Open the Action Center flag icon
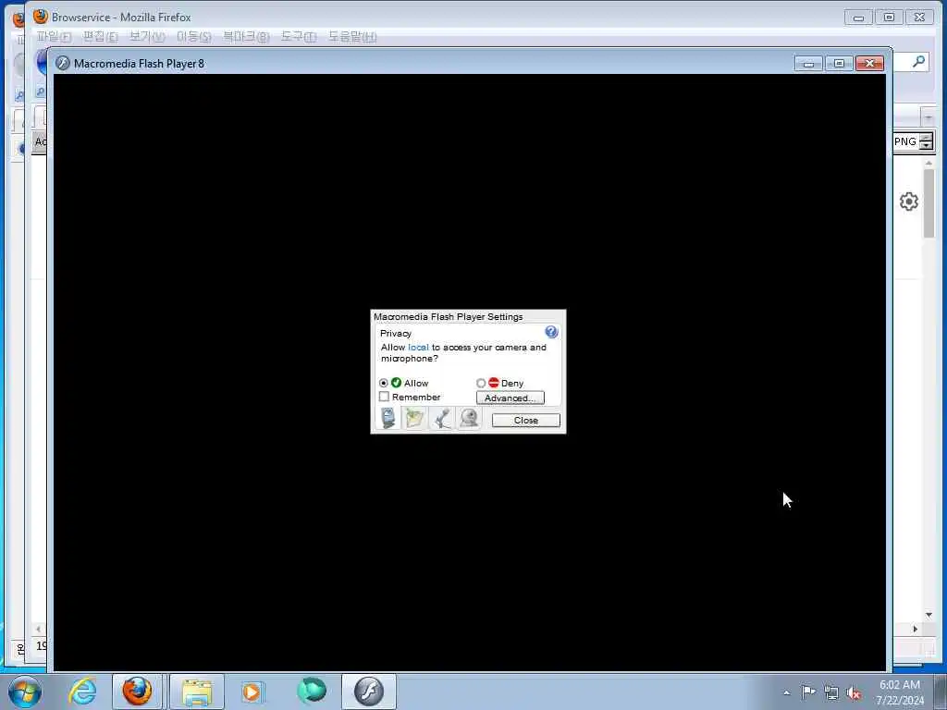The image size is (947, 710). (808, 692)
